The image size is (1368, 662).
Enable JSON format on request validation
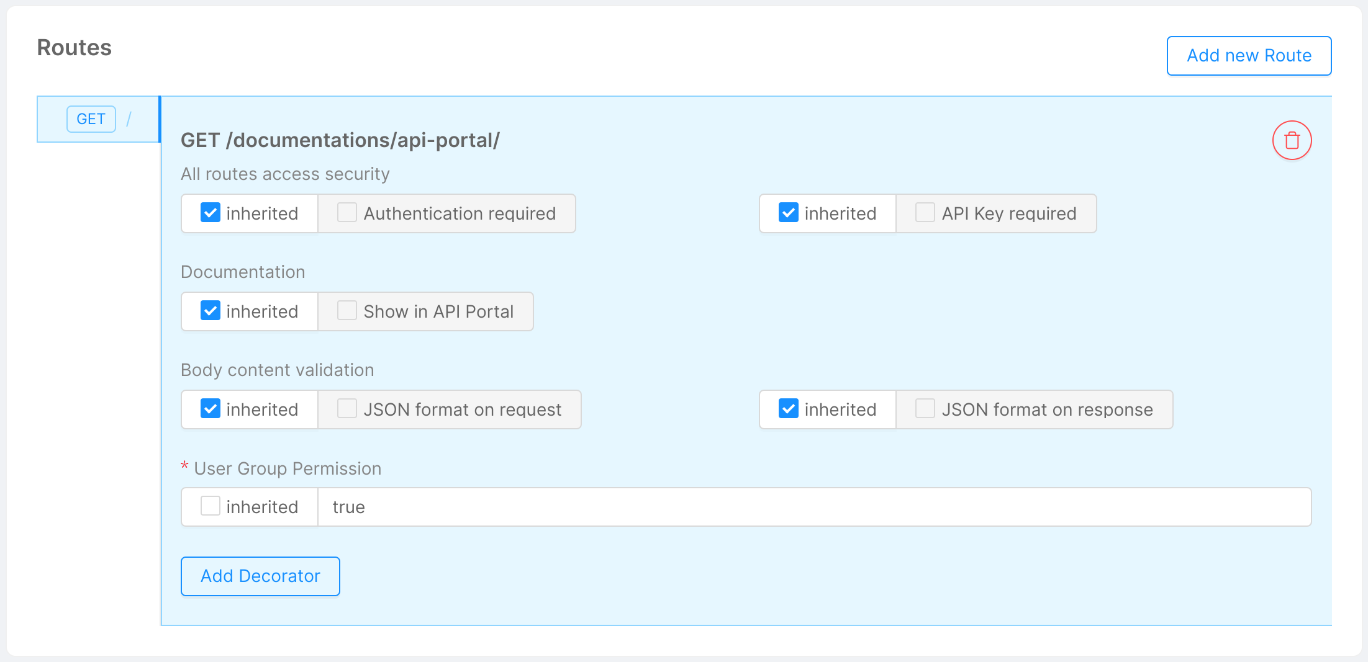click(x=347, y=409)
